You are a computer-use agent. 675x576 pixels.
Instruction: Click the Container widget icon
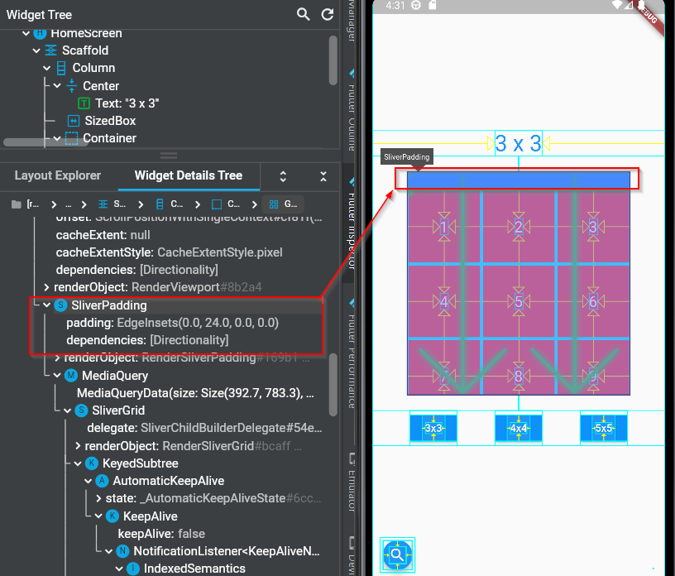click(71, 138)
